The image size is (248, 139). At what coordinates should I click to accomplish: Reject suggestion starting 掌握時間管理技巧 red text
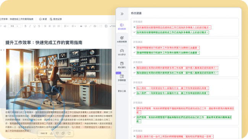pyautogui.click(x=134, y=47)
